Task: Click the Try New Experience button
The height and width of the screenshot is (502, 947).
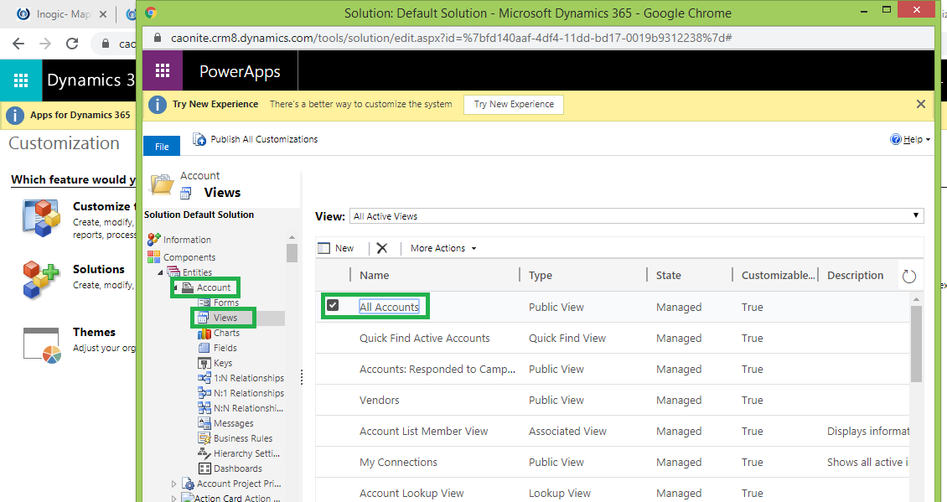Action: (x=513, y=105)
